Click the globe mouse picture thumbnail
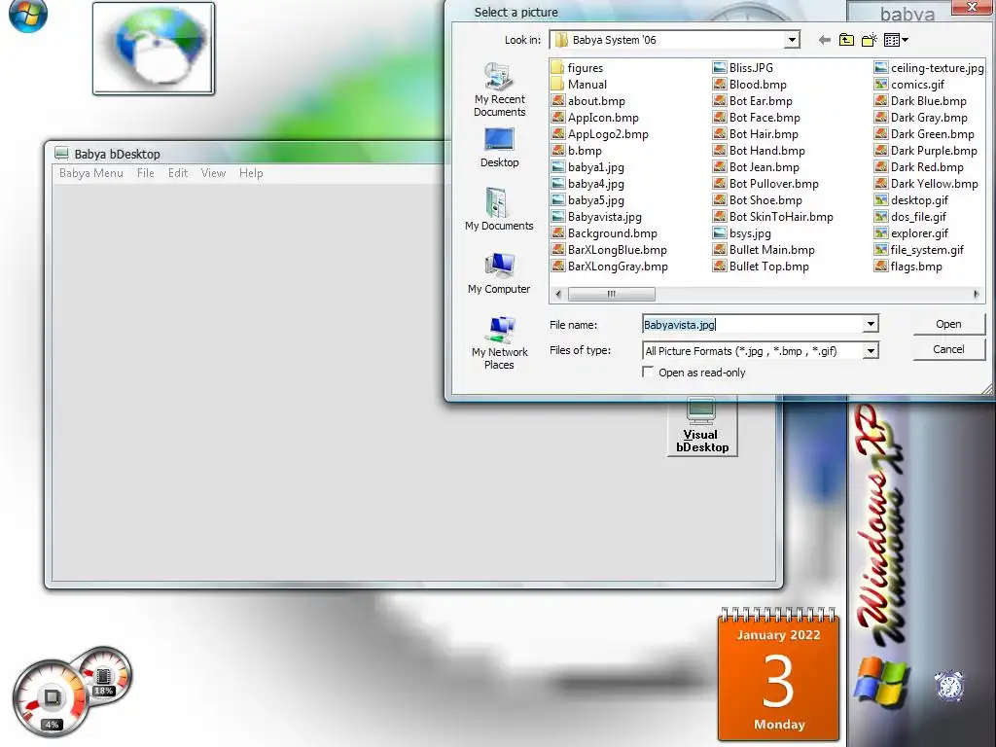Viewport: 996px width, 747px height. pos(154,49)
